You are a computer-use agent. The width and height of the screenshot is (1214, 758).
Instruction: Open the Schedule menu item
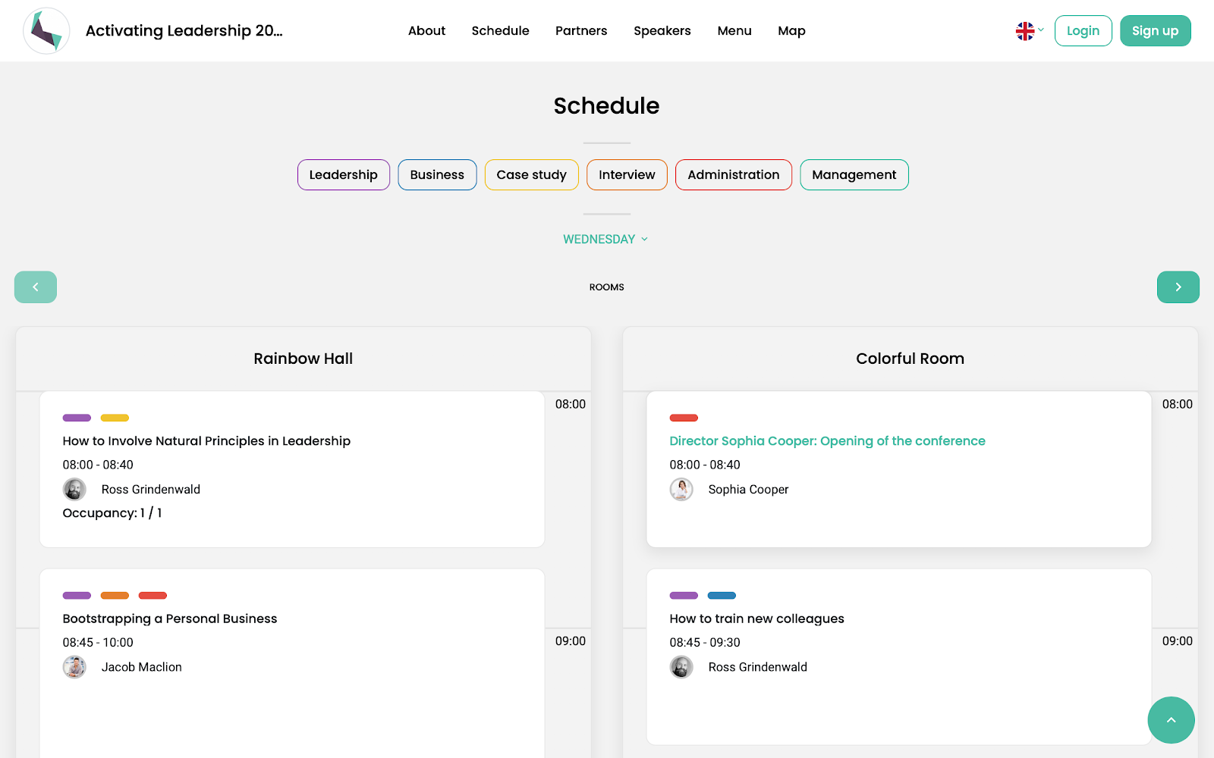[x=501, y=31]
